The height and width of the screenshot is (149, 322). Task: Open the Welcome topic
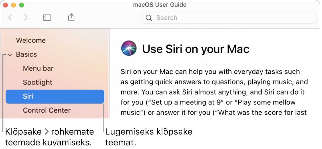(31, 40)
